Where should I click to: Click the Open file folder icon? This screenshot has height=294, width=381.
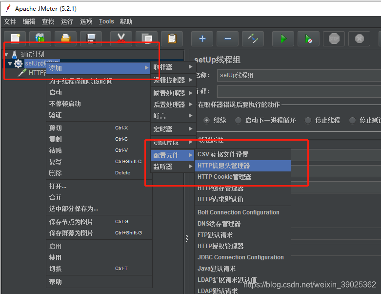coord(65,39)
